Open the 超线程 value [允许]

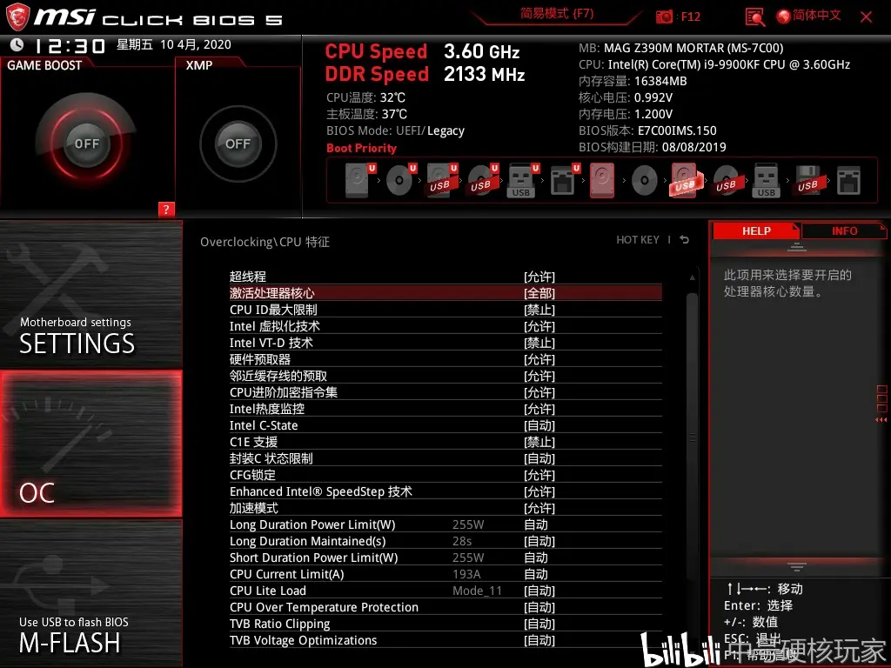[x=539, y=277]
